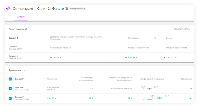Click the Доход column header in overview

point(169,38)
